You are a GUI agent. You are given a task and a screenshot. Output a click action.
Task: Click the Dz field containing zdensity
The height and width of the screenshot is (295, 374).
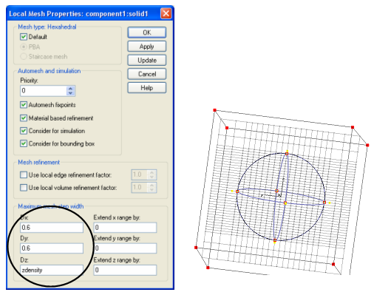point(52,270)
